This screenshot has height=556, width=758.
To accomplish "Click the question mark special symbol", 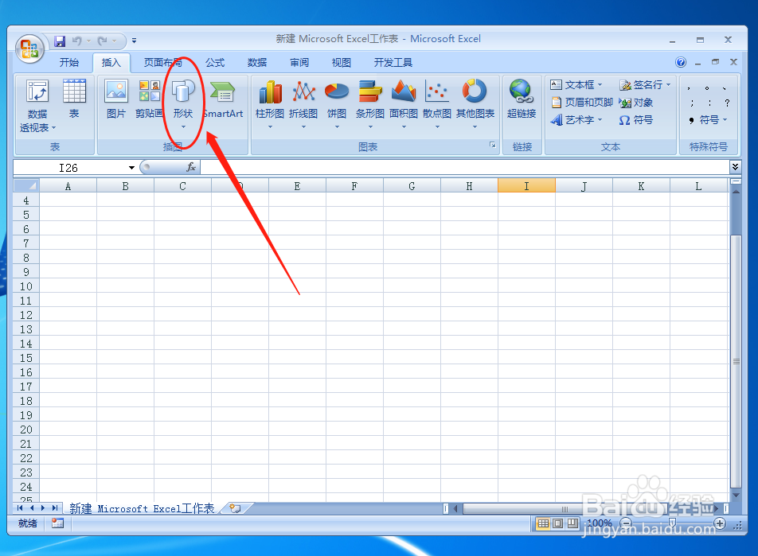I will tap(727, 103).
